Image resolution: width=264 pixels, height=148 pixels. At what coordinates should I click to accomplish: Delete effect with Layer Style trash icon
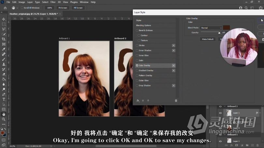click(x=176, y=101)
